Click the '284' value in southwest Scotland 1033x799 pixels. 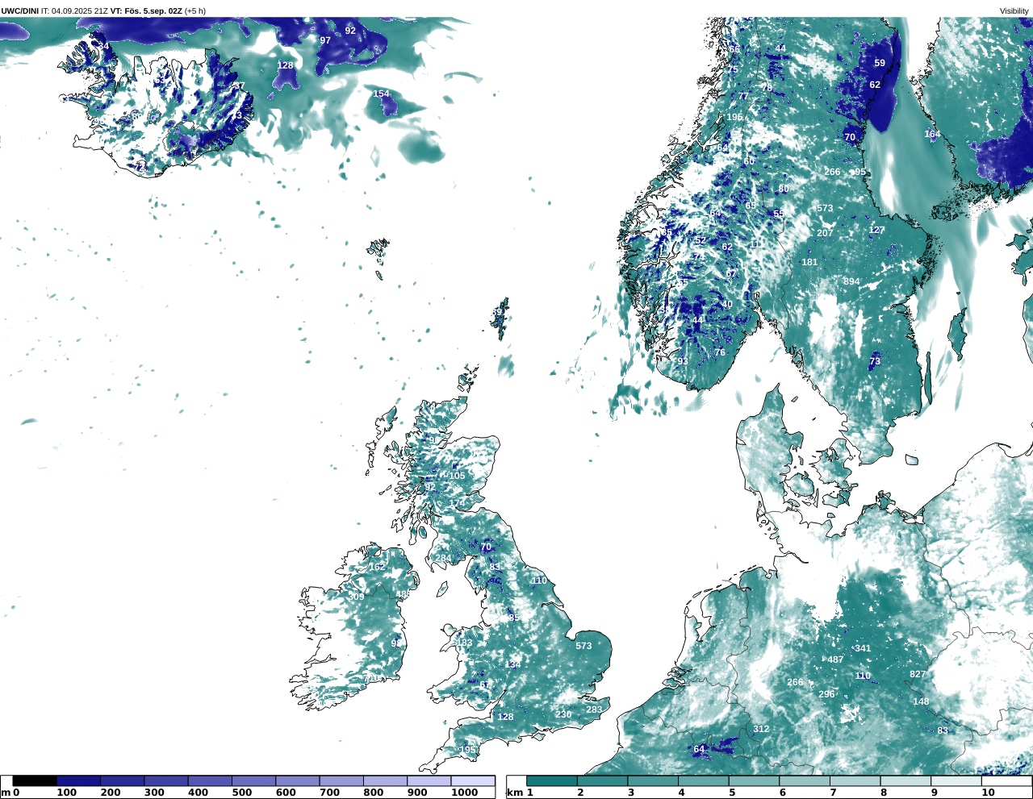click(444, 558)
